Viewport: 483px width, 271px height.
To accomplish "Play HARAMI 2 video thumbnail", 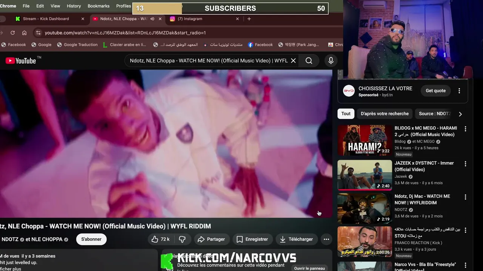I will click(x=365, y=140).
